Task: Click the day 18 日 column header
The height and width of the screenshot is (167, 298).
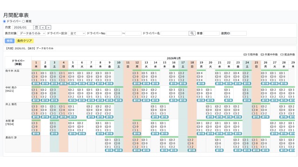Action: click(x=192, y=64)
